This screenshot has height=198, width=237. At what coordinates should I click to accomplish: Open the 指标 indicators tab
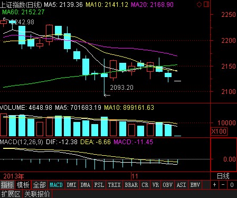point(7,185)
